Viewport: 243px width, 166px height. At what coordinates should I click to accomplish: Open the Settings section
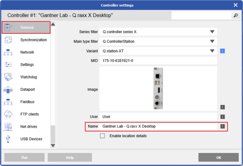point(26,65)
